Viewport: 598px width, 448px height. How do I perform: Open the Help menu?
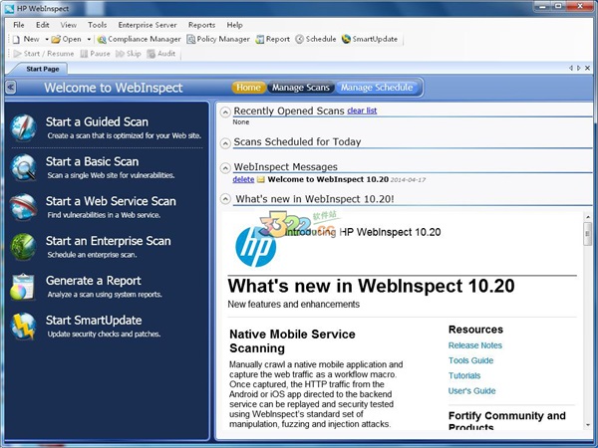234,25
